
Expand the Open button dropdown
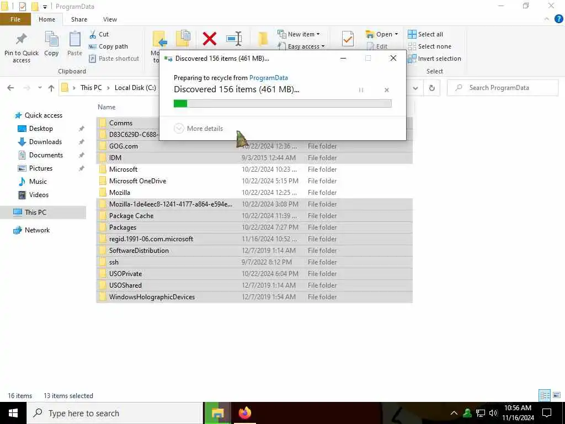[x=396, y=34]
